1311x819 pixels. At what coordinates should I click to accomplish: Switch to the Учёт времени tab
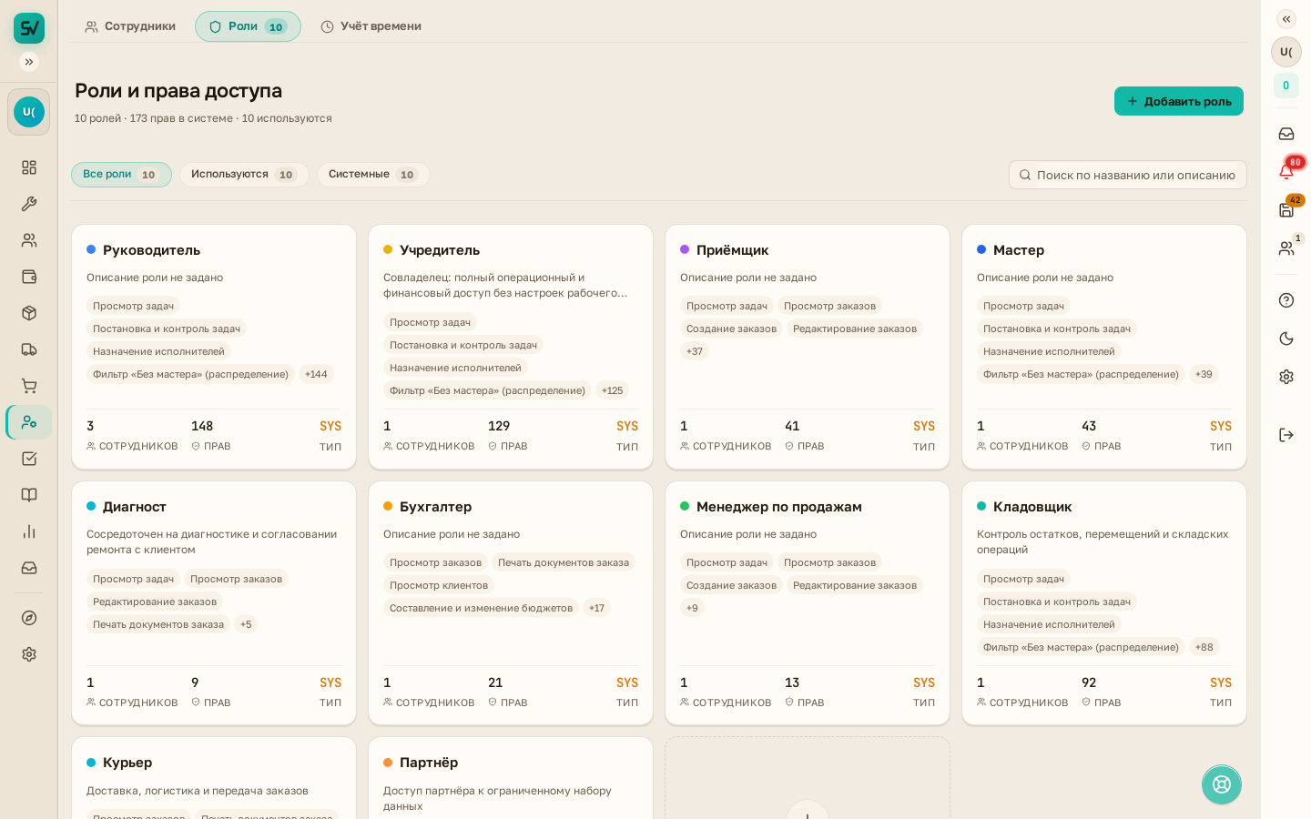[371, 26]
